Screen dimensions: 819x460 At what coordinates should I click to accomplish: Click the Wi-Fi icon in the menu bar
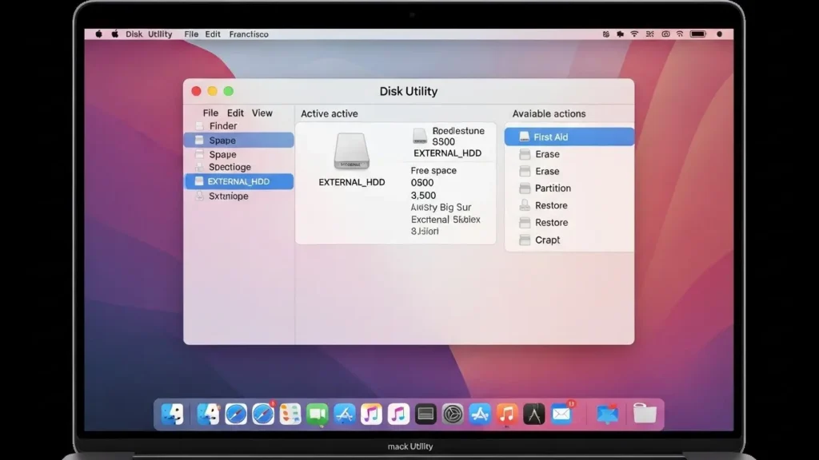pos(634,34)
